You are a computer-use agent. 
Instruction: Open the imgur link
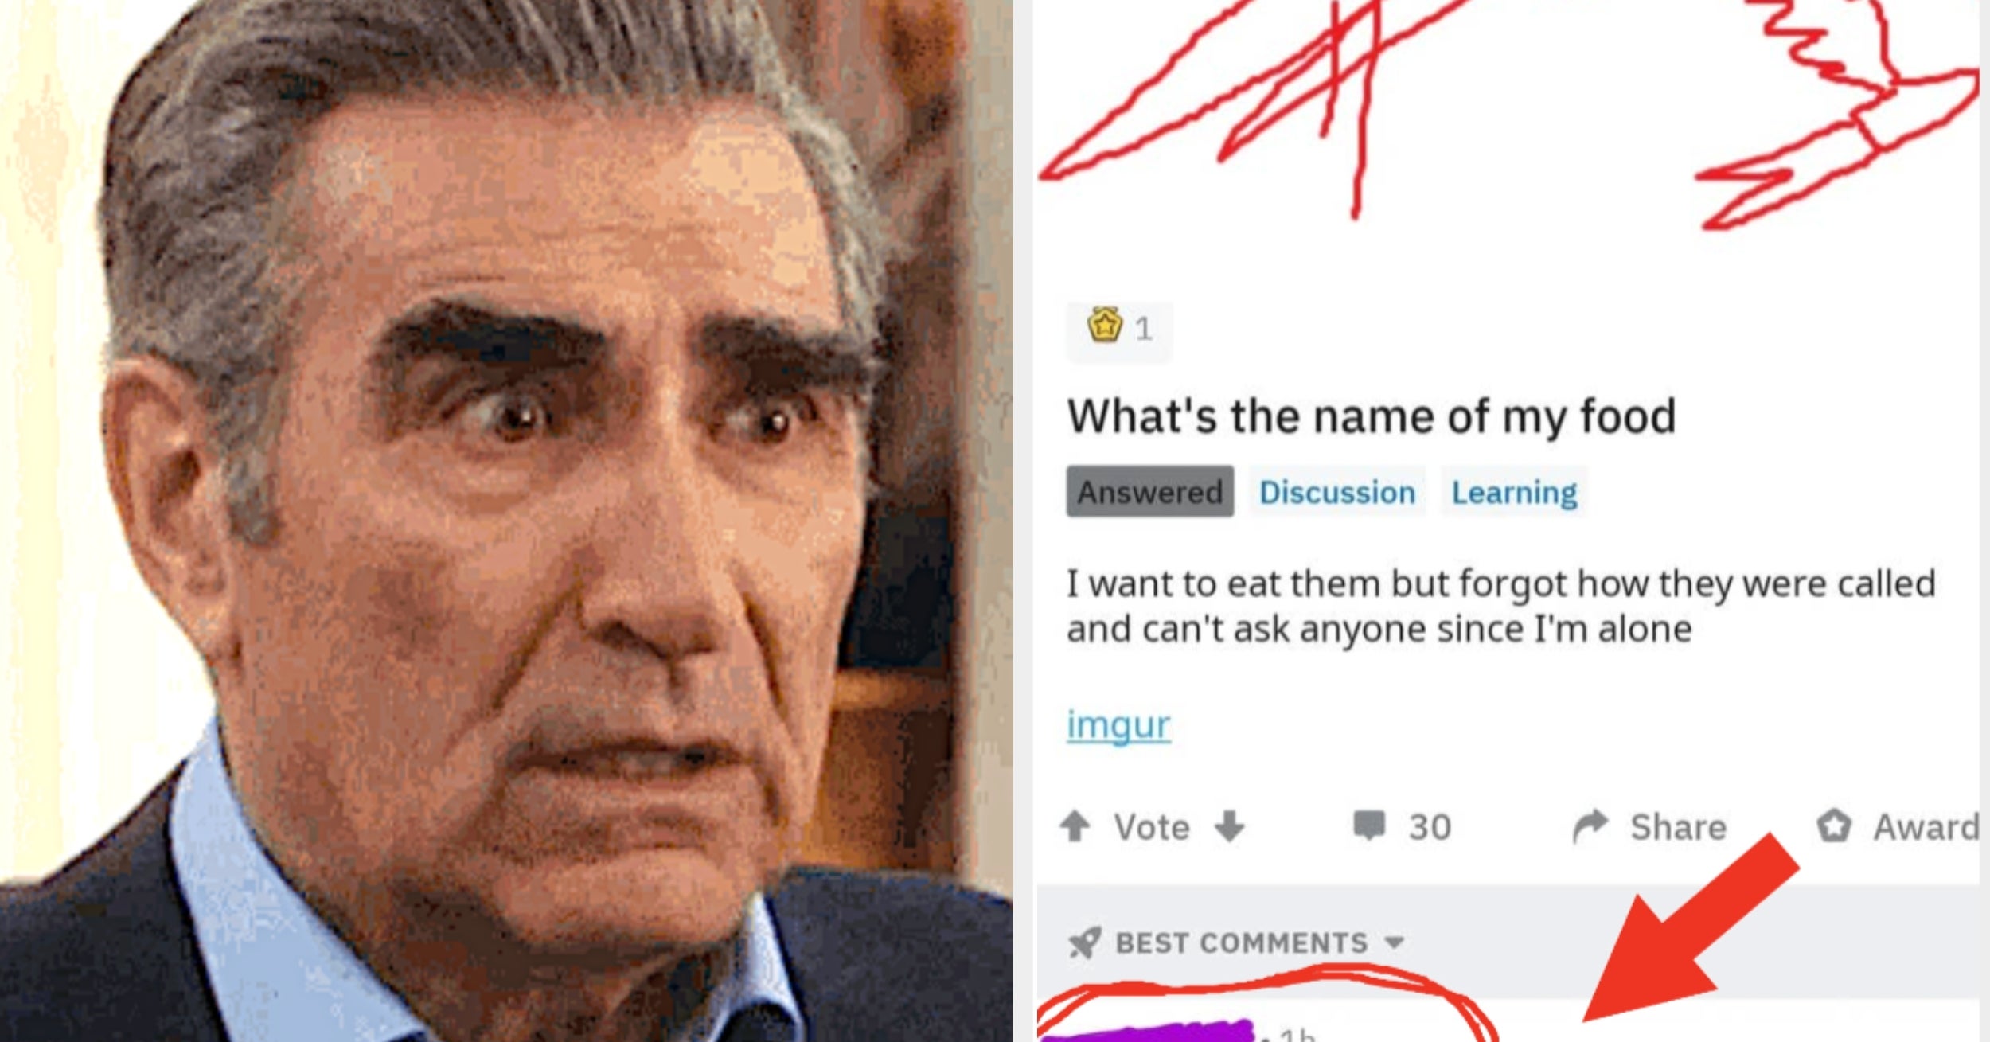[1118, 724]
